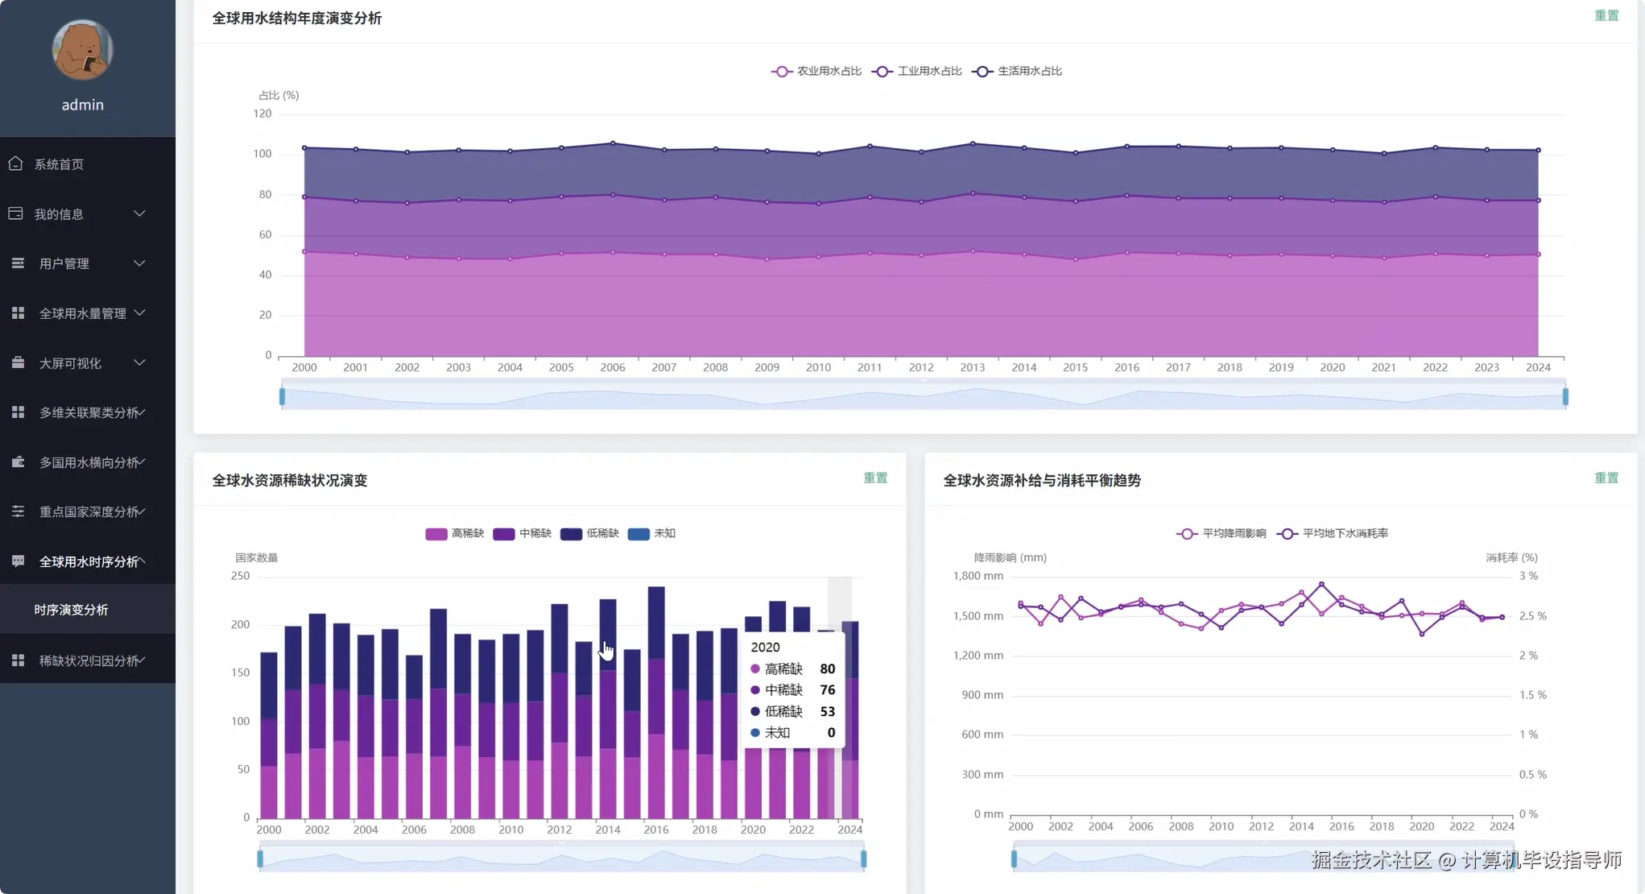The width and height of the screenshot is (1645, 894).
Task: Click the list icon beside 用户管理
Action: click(x=18, y=263)
